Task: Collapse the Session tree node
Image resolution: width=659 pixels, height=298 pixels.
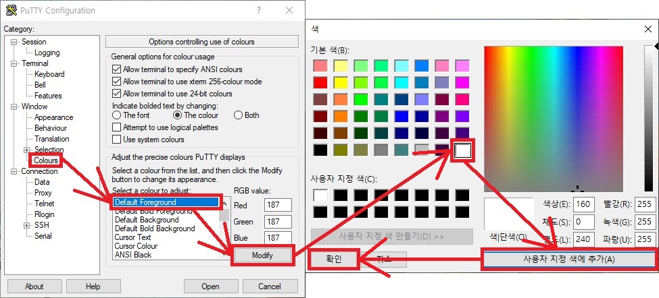Action: 15,42
